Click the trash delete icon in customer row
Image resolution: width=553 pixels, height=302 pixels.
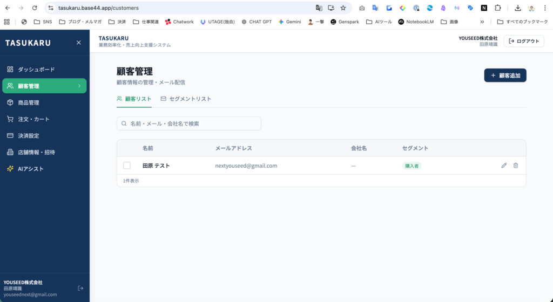tap(516, 166)
